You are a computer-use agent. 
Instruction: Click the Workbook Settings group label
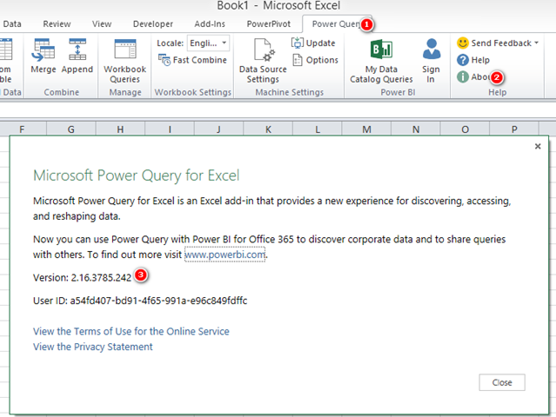[193, 92]
